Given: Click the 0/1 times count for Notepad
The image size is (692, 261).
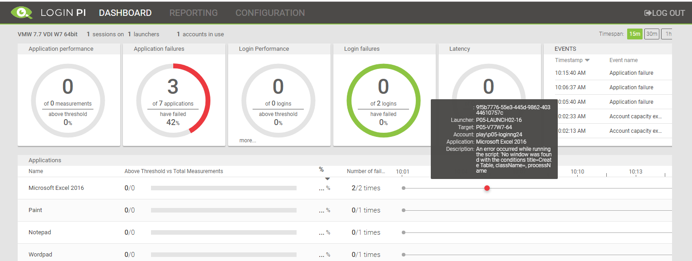Looking at the screenshot, I should (x=366, y=232).
